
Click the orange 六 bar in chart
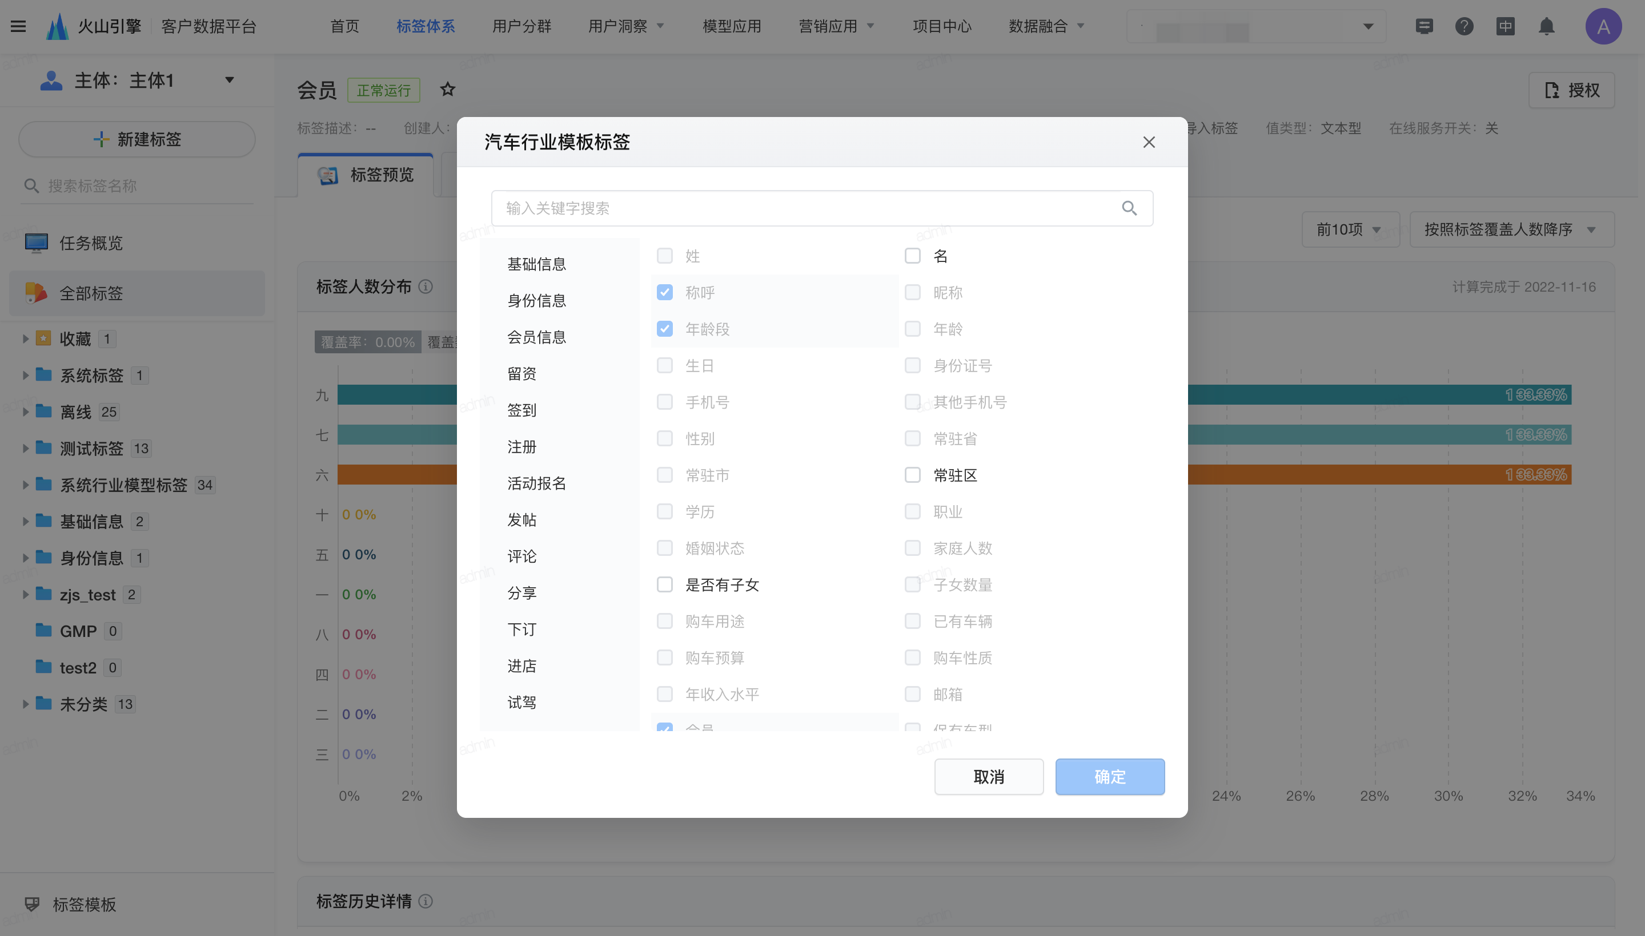click(x=1379, y=475)
